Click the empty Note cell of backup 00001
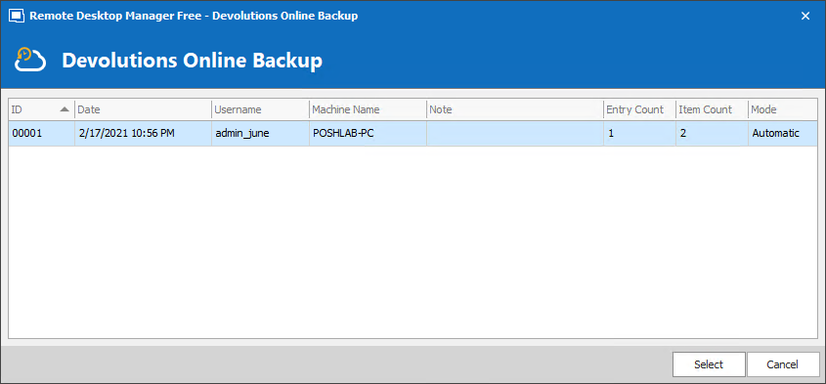This screenshot has width=826, height=384. (515, 133)
